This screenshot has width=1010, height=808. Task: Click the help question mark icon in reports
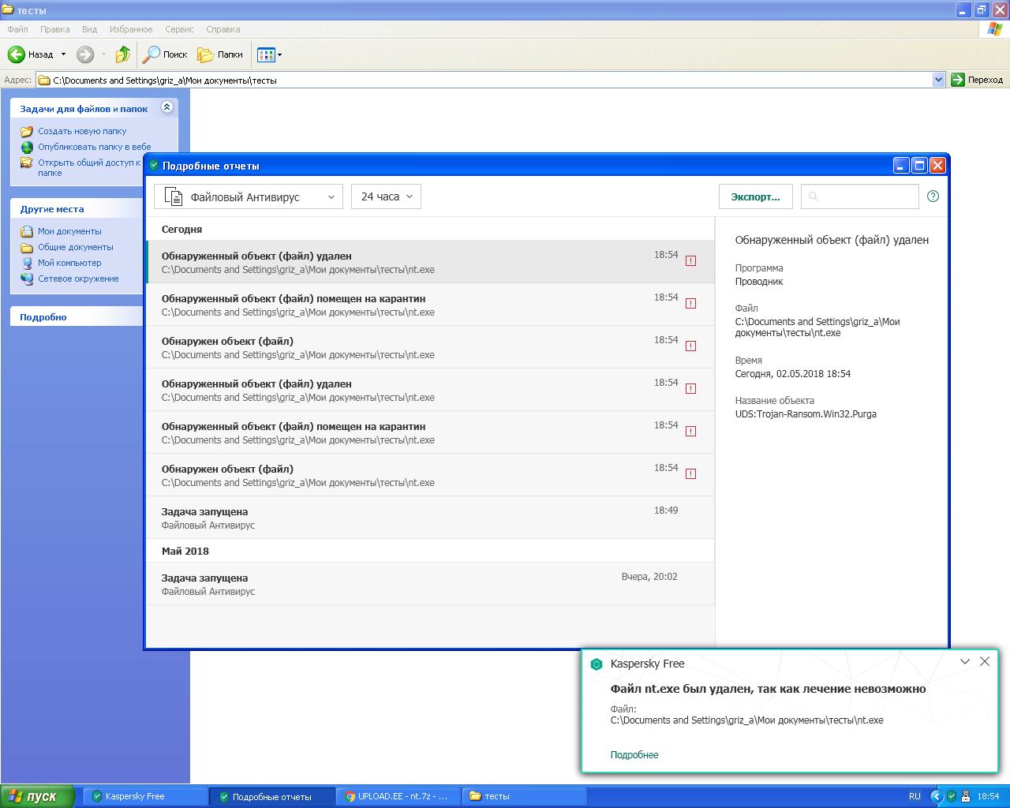(933, 196)
